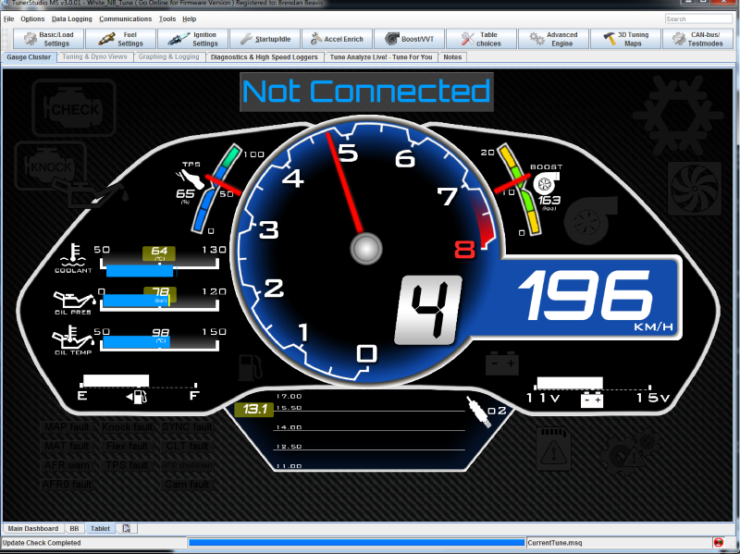Click the new dashboard tab icon

126,528
